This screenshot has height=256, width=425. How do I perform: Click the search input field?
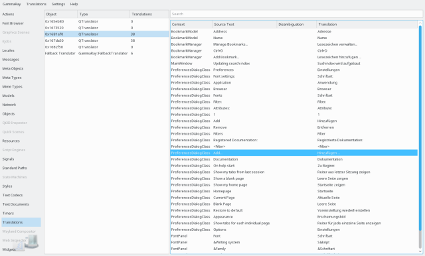(x=296, y=14)
